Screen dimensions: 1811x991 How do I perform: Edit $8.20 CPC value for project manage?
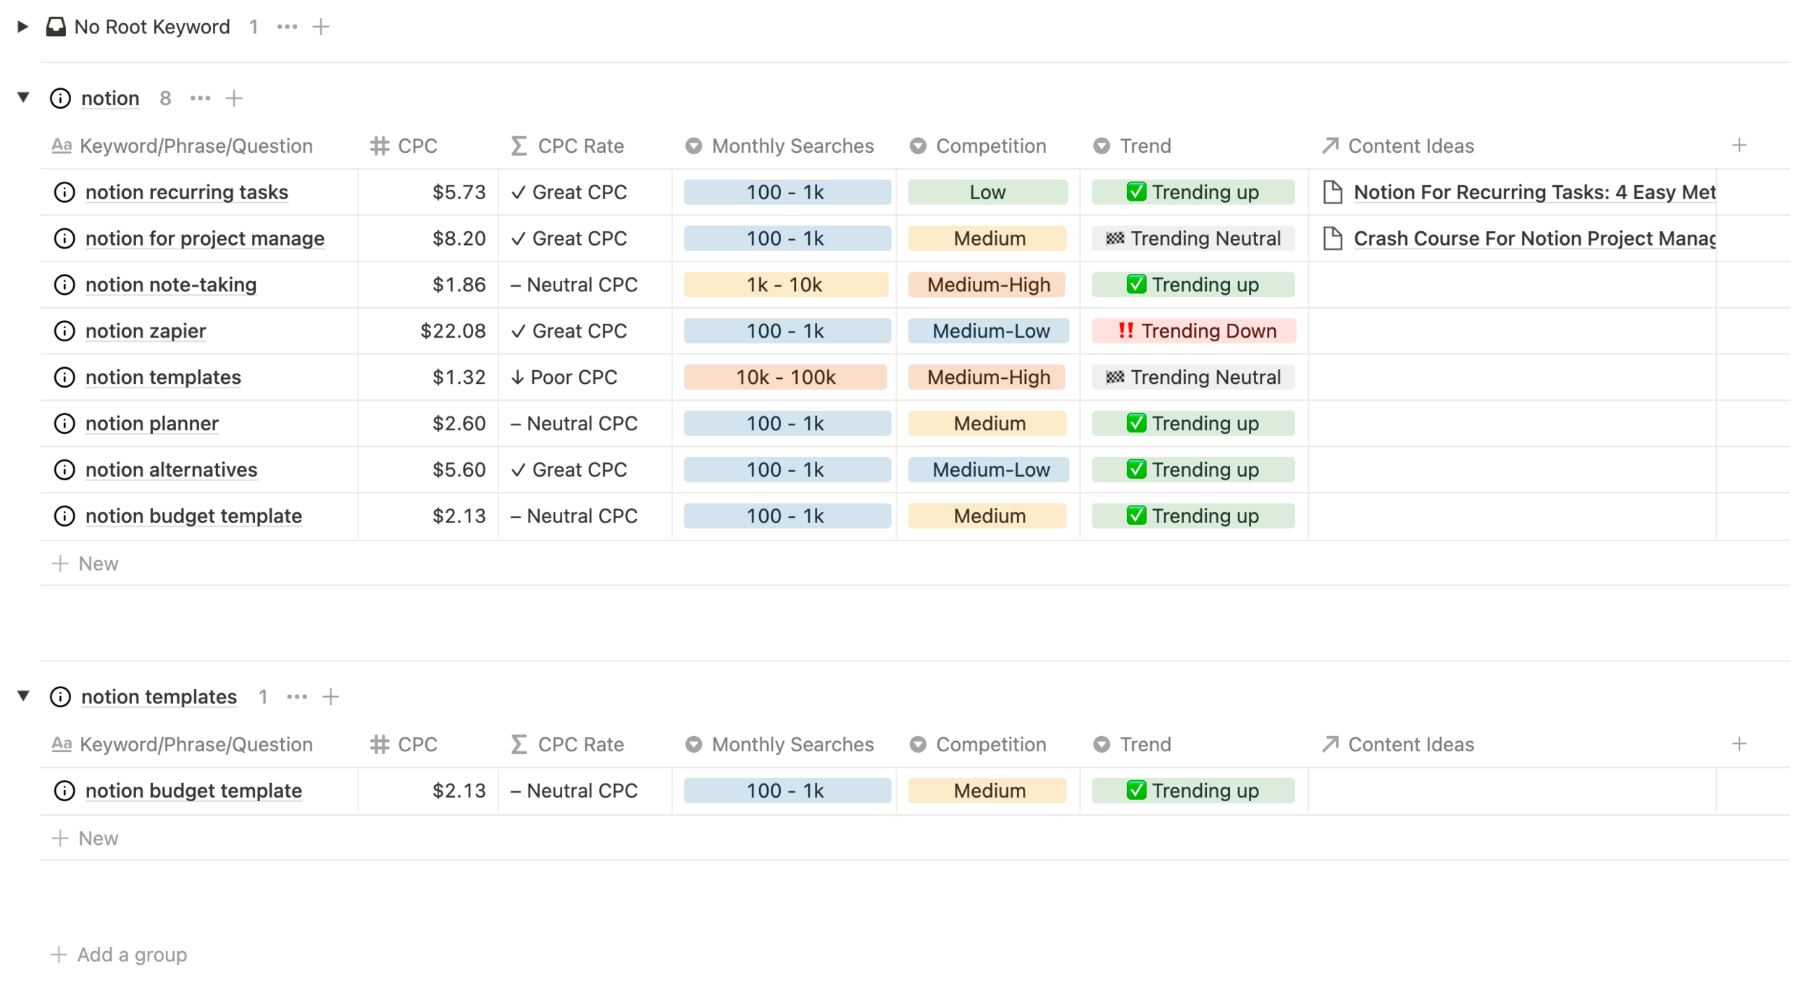(459, 238)
